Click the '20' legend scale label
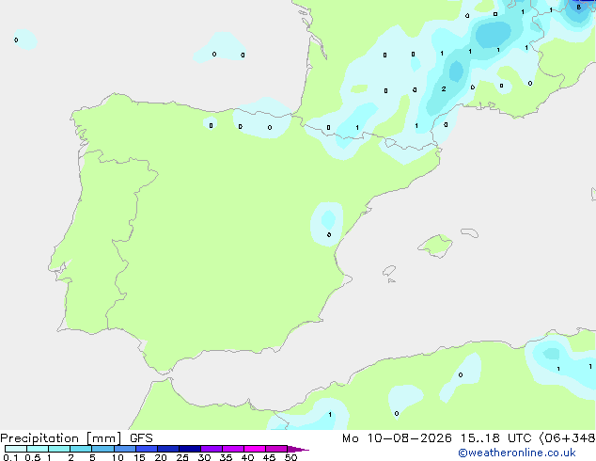The image size is (596, 461). coord(161,457)
